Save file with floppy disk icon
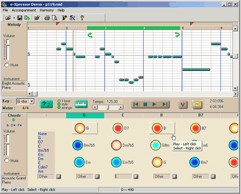The width and height of the screenshot is (241, 194). [x=20, y=18]
